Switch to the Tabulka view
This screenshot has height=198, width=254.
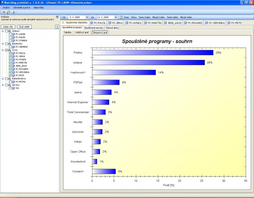[67, 32]
